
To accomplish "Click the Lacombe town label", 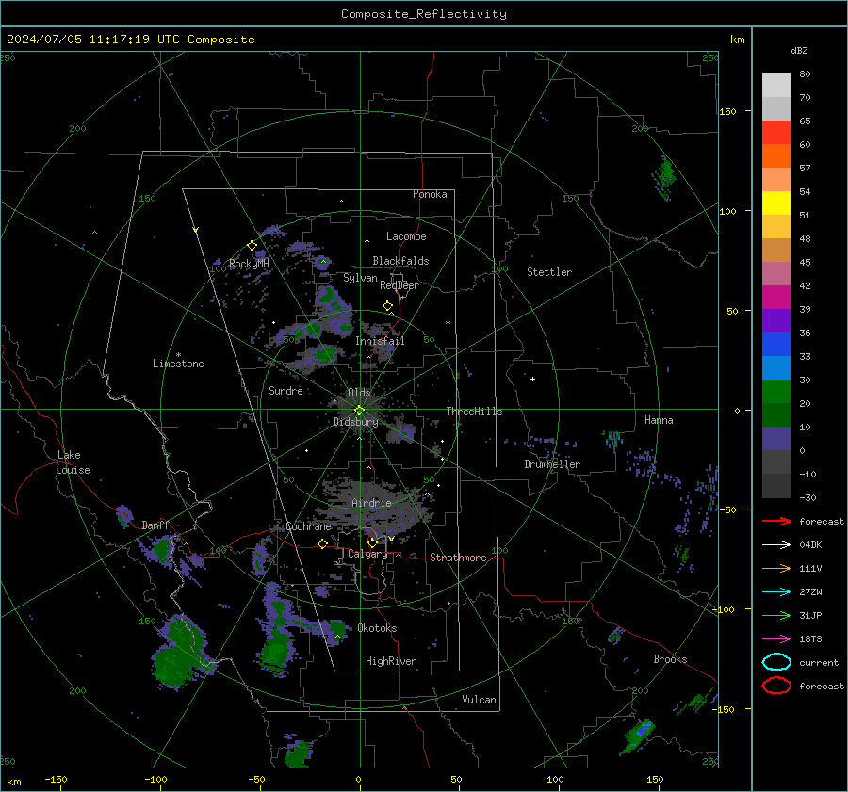I will (406, 236).
